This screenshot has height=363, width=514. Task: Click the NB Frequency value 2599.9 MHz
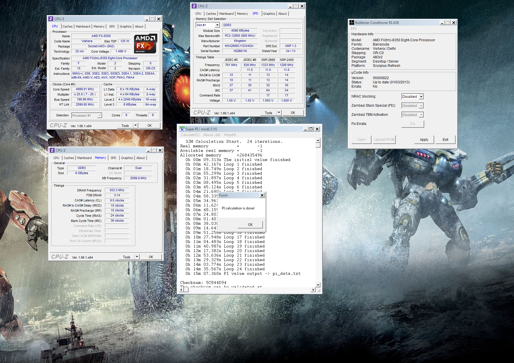click(138, 178)
